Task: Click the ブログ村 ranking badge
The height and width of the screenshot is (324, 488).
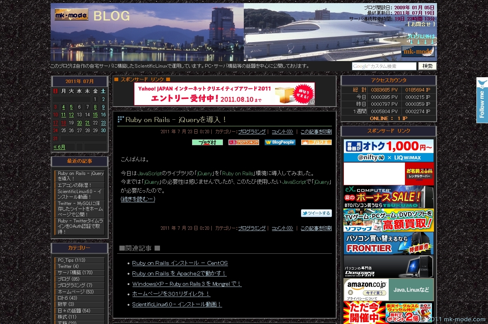Action: click(207, 142)
